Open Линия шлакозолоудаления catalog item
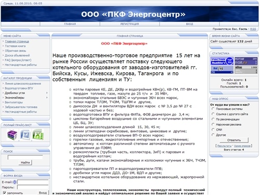Viewport: 260px width, 195px height. pos(23,84)
